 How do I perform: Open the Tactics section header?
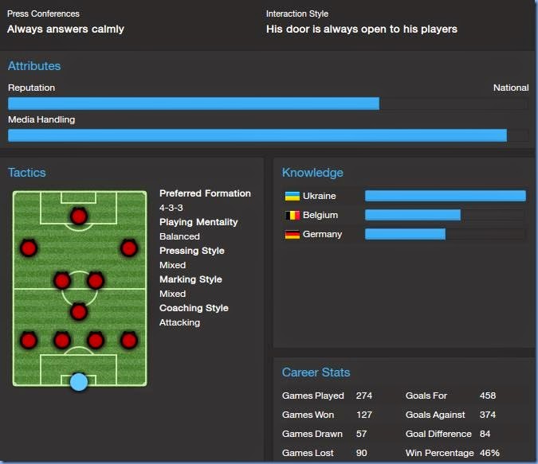click(x=27, y=173)
